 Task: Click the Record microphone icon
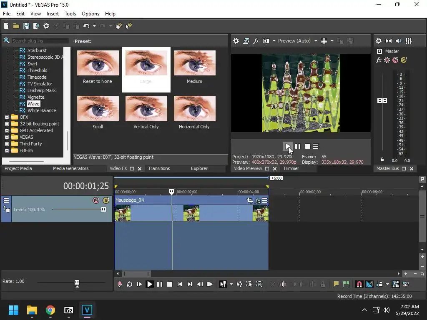(x=119, y=284)
